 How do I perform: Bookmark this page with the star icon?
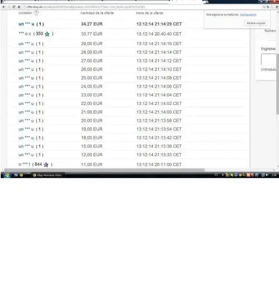[x=271, y=7]
